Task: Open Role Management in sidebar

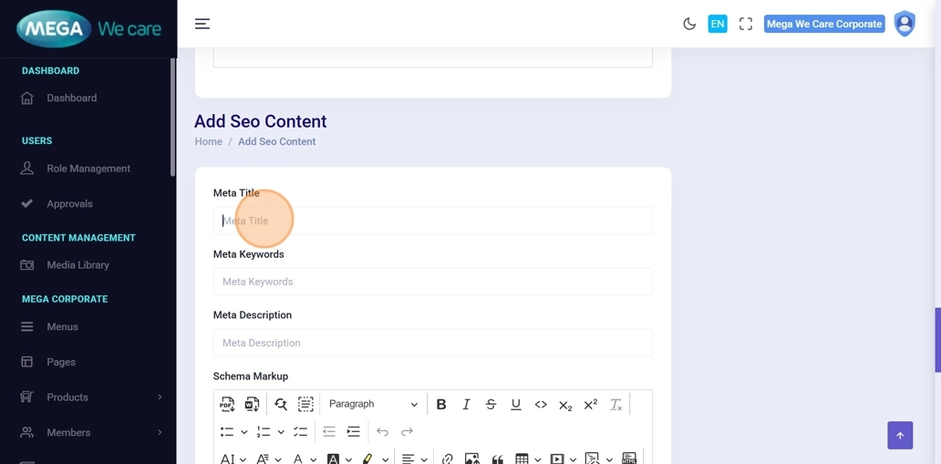Action: tap(88, 169)
